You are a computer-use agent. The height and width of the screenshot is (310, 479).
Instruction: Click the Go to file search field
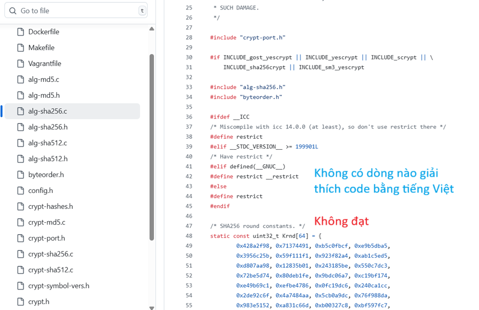(x=76, y=11)
